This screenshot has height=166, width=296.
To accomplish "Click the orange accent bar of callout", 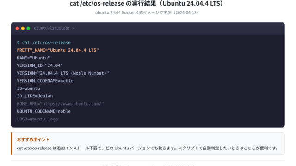I will (12, 143).
